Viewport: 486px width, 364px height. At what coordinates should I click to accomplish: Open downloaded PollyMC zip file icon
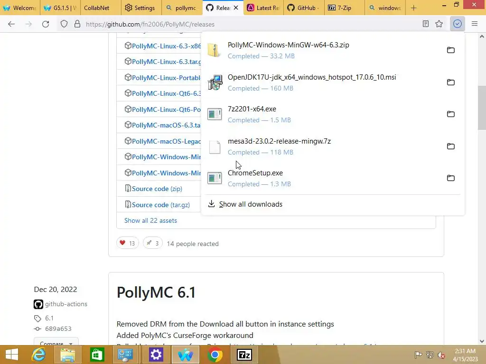point(215,50)
